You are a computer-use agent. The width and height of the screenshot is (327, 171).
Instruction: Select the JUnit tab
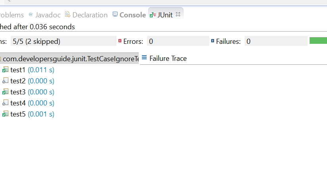click(165, 15)
